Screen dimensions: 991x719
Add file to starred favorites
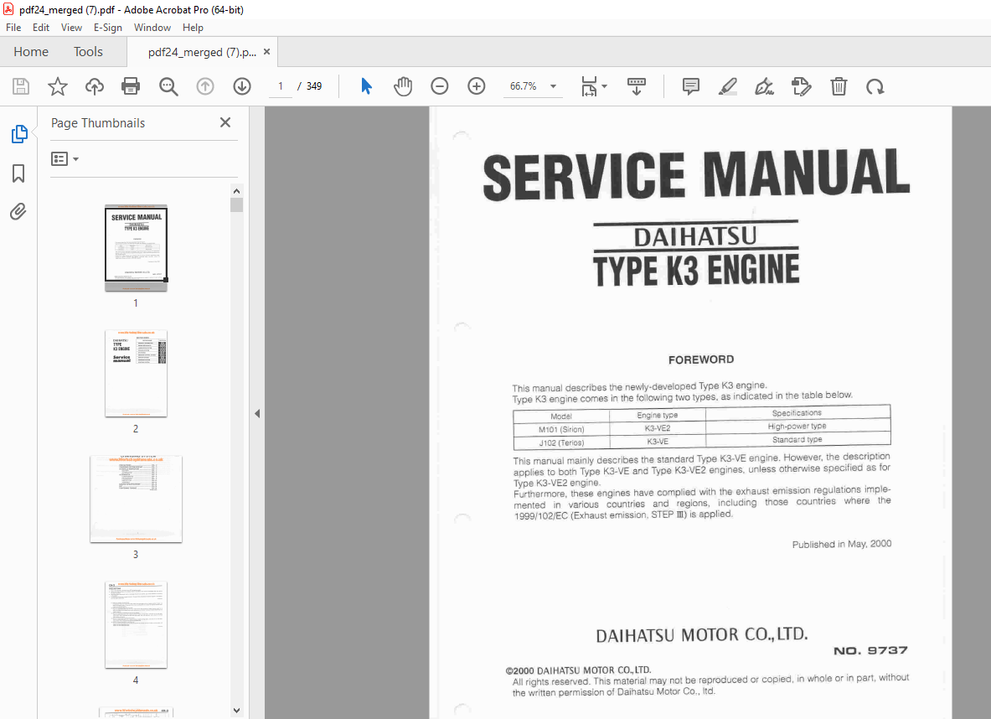(x=58, y=86)
